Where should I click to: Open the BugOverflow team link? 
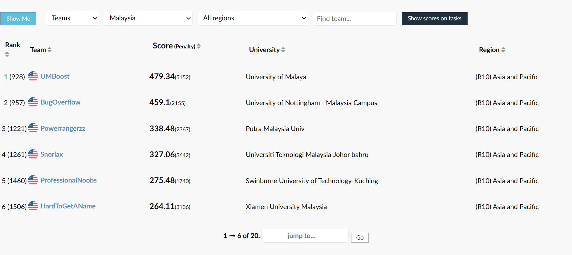click(60, 102)
